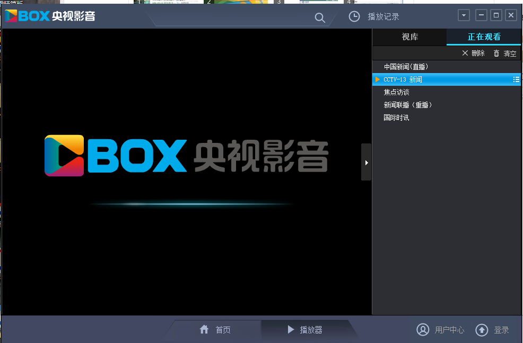Click the home icon beside 首页
The height and width of the screenshot is (343, 523).
[204, 329]
